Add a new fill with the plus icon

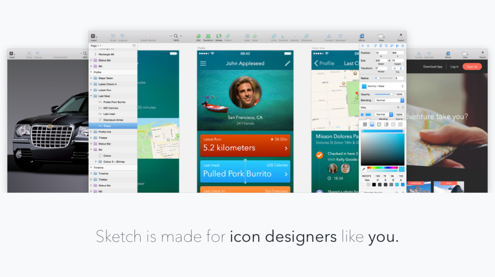(403, 107)
